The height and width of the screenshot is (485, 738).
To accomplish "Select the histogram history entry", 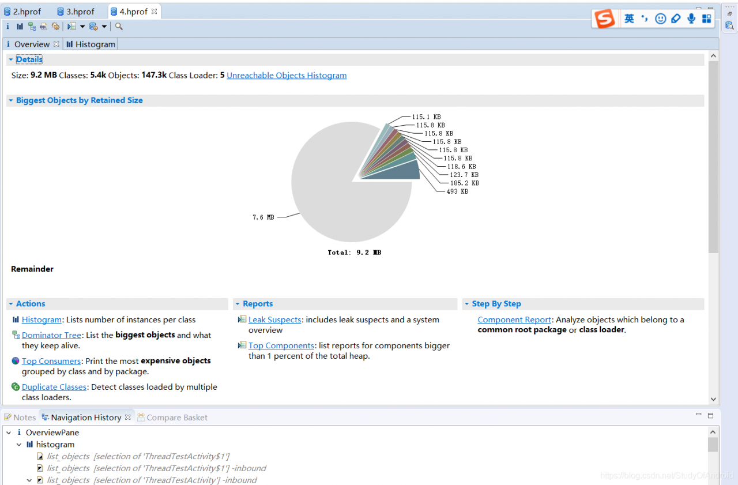I will tap(55, 445).
